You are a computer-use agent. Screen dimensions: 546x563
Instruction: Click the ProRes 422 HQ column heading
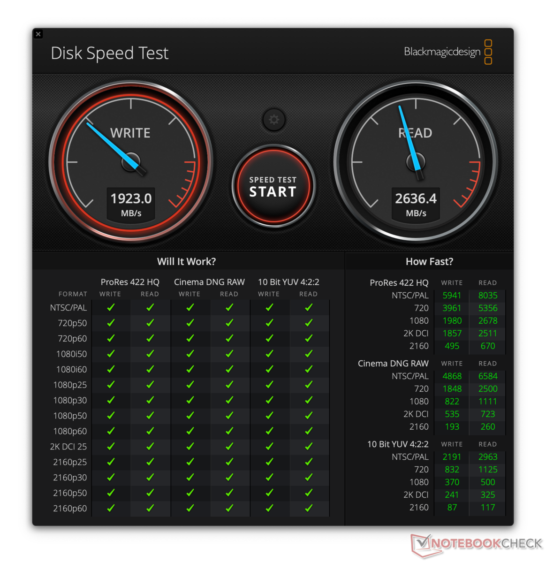(130, 282)
